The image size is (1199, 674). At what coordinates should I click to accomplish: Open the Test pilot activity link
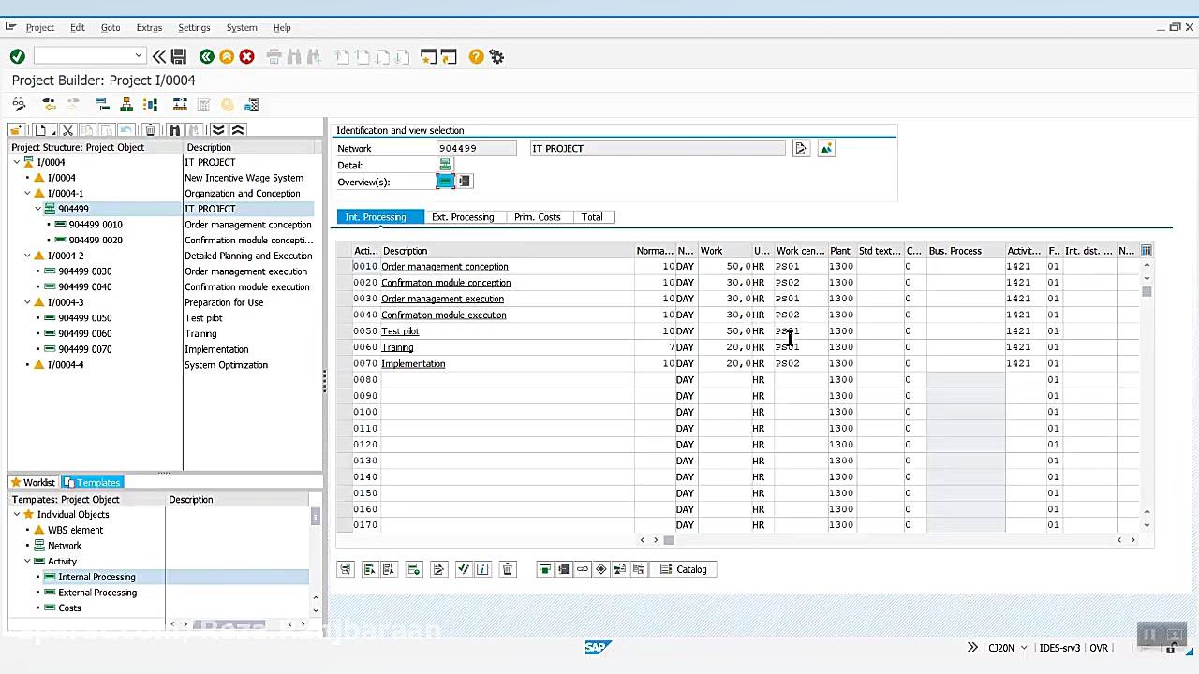click(400, 331)
